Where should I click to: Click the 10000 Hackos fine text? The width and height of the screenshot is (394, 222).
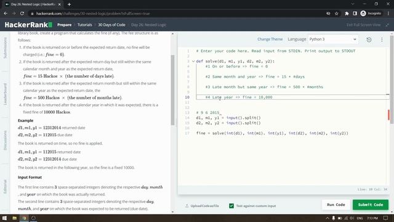click(57, 112)
